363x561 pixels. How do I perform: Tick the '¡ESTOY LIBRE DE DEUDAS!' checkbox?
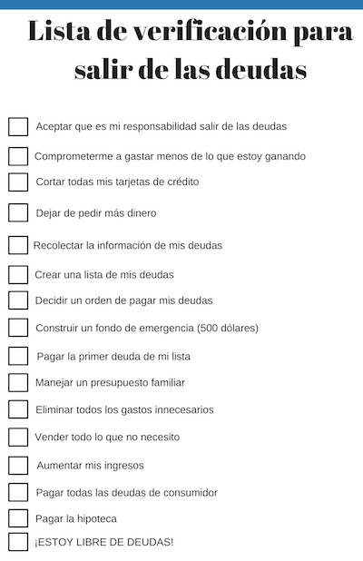coord(18,542)
